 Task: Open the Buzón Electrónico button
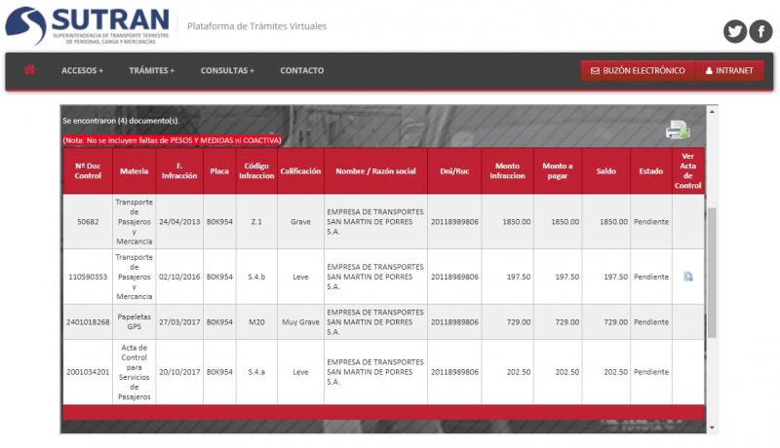[638, 70]
